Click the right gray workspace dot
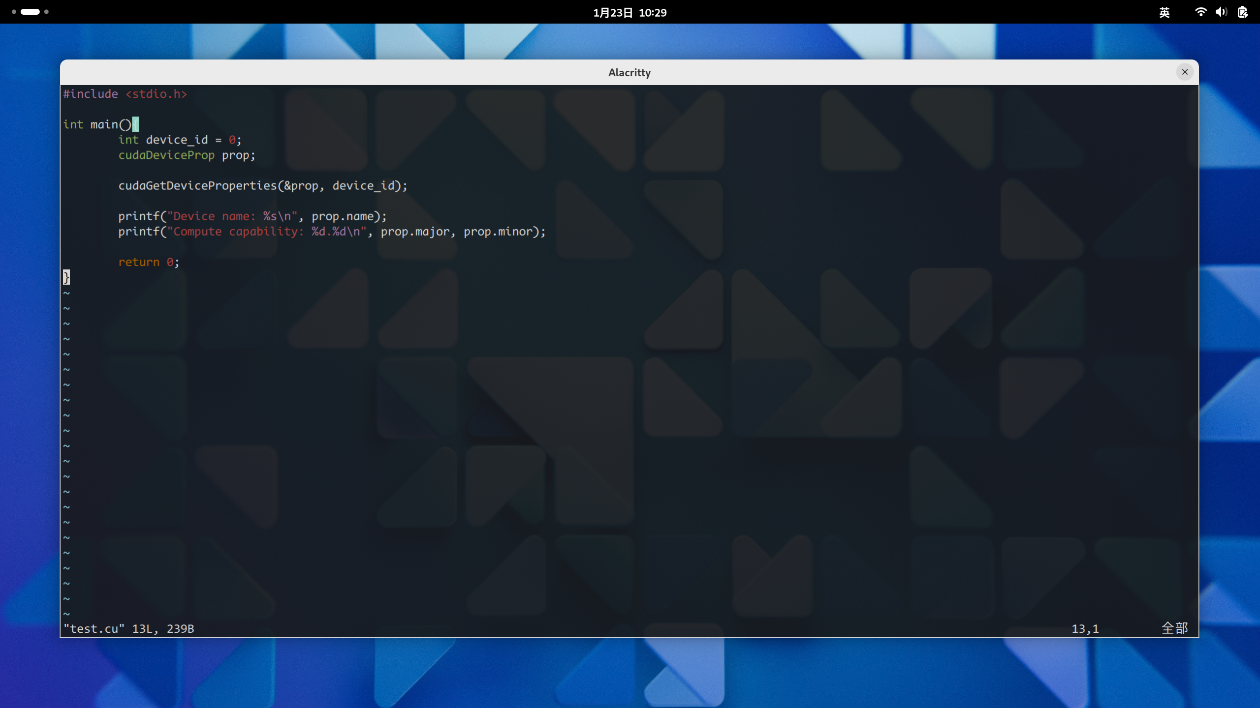This screenshot has width=1260, height=708. coord(47,11)
